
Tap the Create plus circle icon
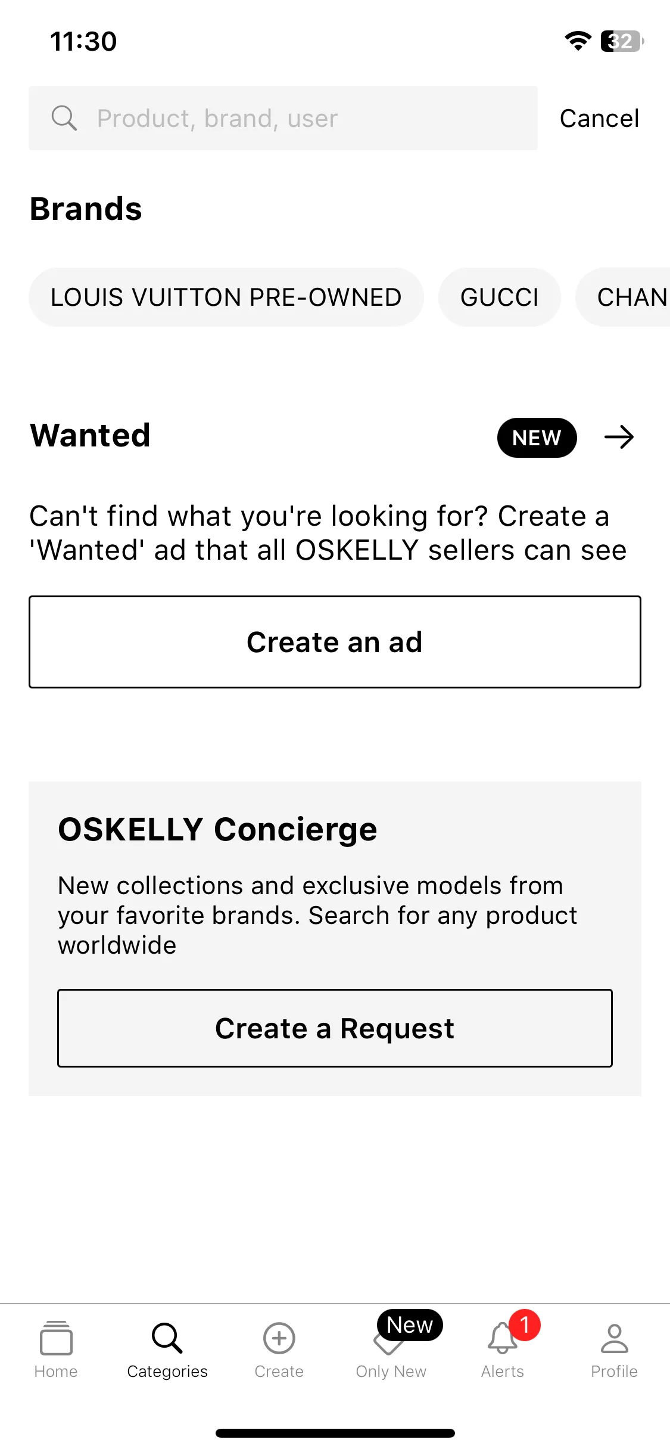pyautogui.click(x=279, y=1338)
